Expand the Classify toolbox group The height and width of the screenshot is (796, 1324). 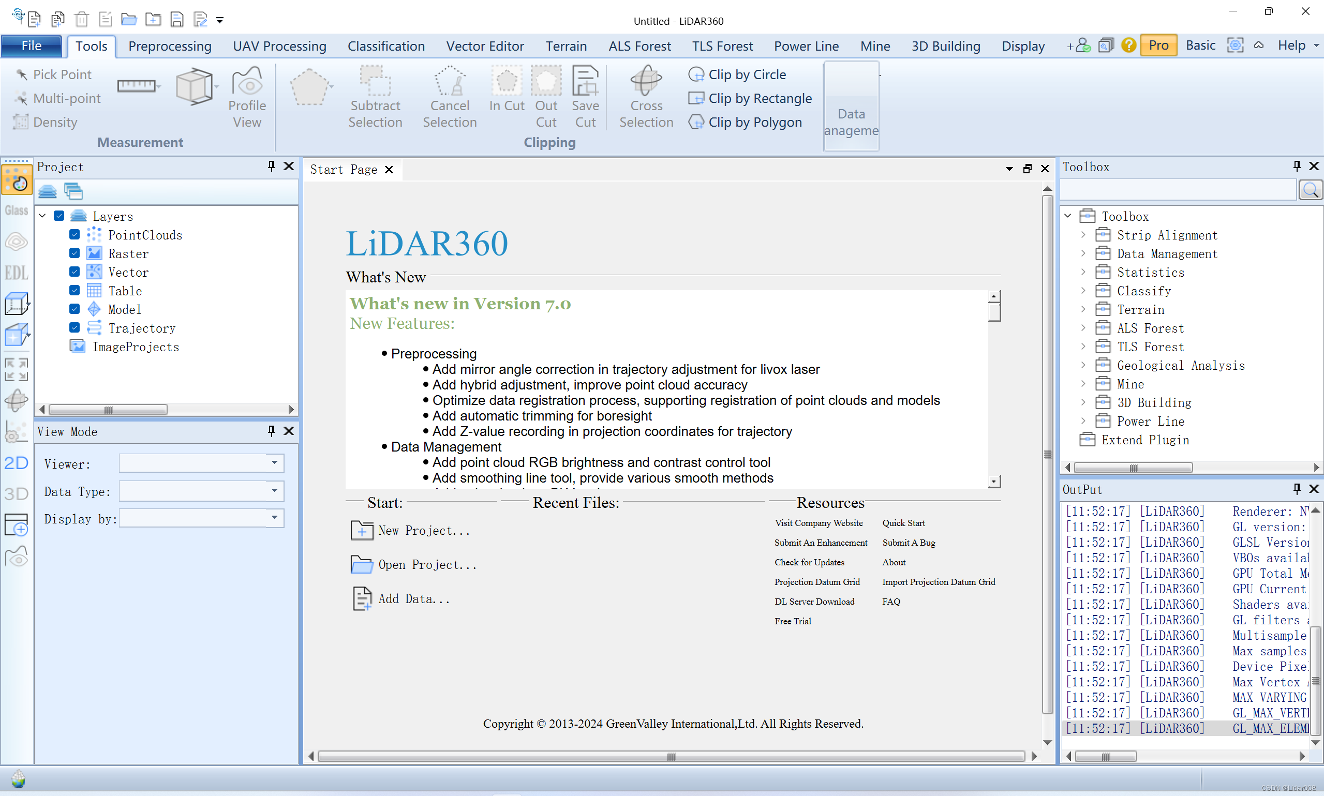(1082, 291)
